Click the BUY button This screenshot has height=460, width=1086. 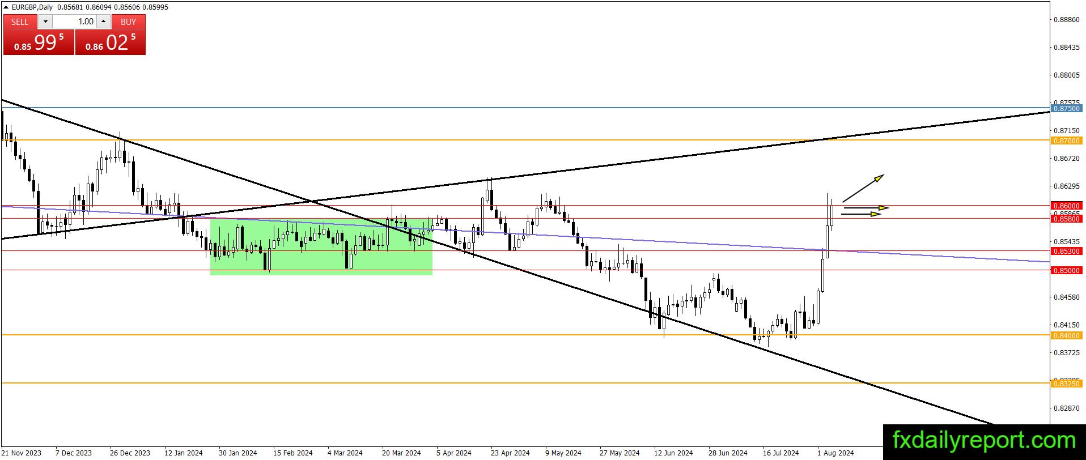(x=129, y=22)
